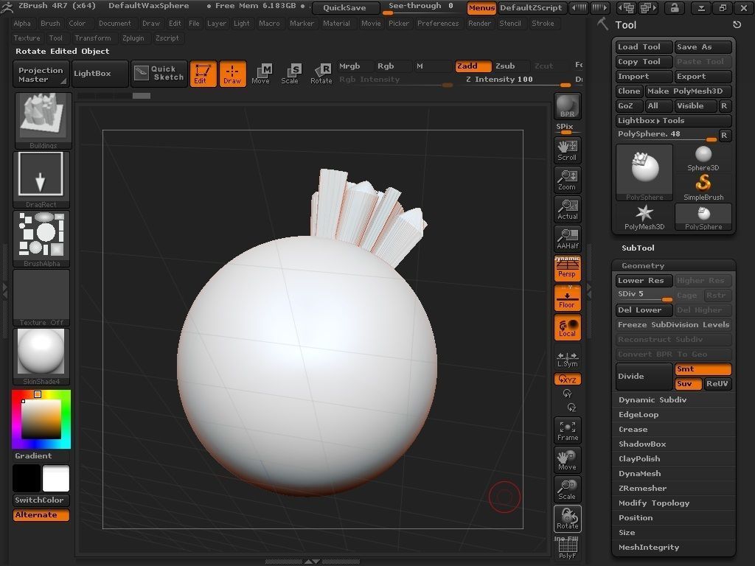Screen dimensions: 755x566
Task: Toggle the Smt smooth option
Action: click(x=703, y=369)
